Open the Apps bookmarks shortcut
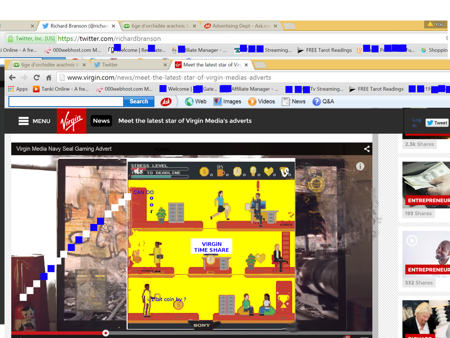This screenshot has height=338, width=450. pos(18,89)
